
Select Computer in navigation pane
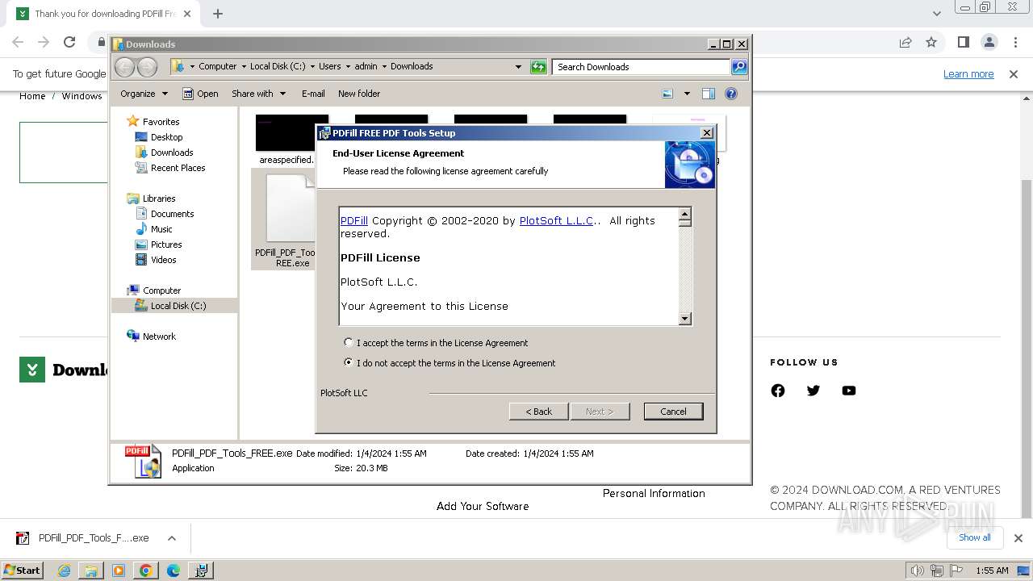click(x=161, y=290)
